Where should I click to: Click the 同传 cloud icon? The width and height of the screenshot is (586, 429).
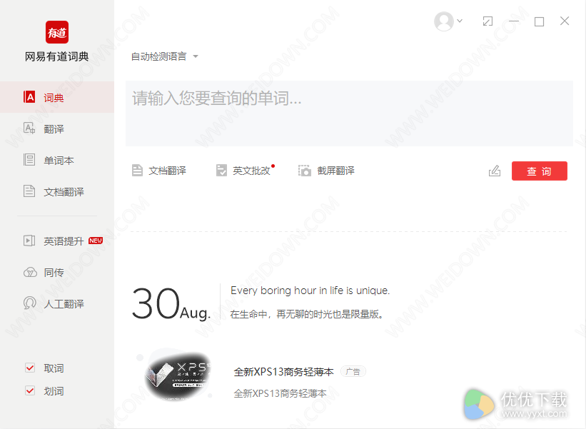(x=30, y=273)
